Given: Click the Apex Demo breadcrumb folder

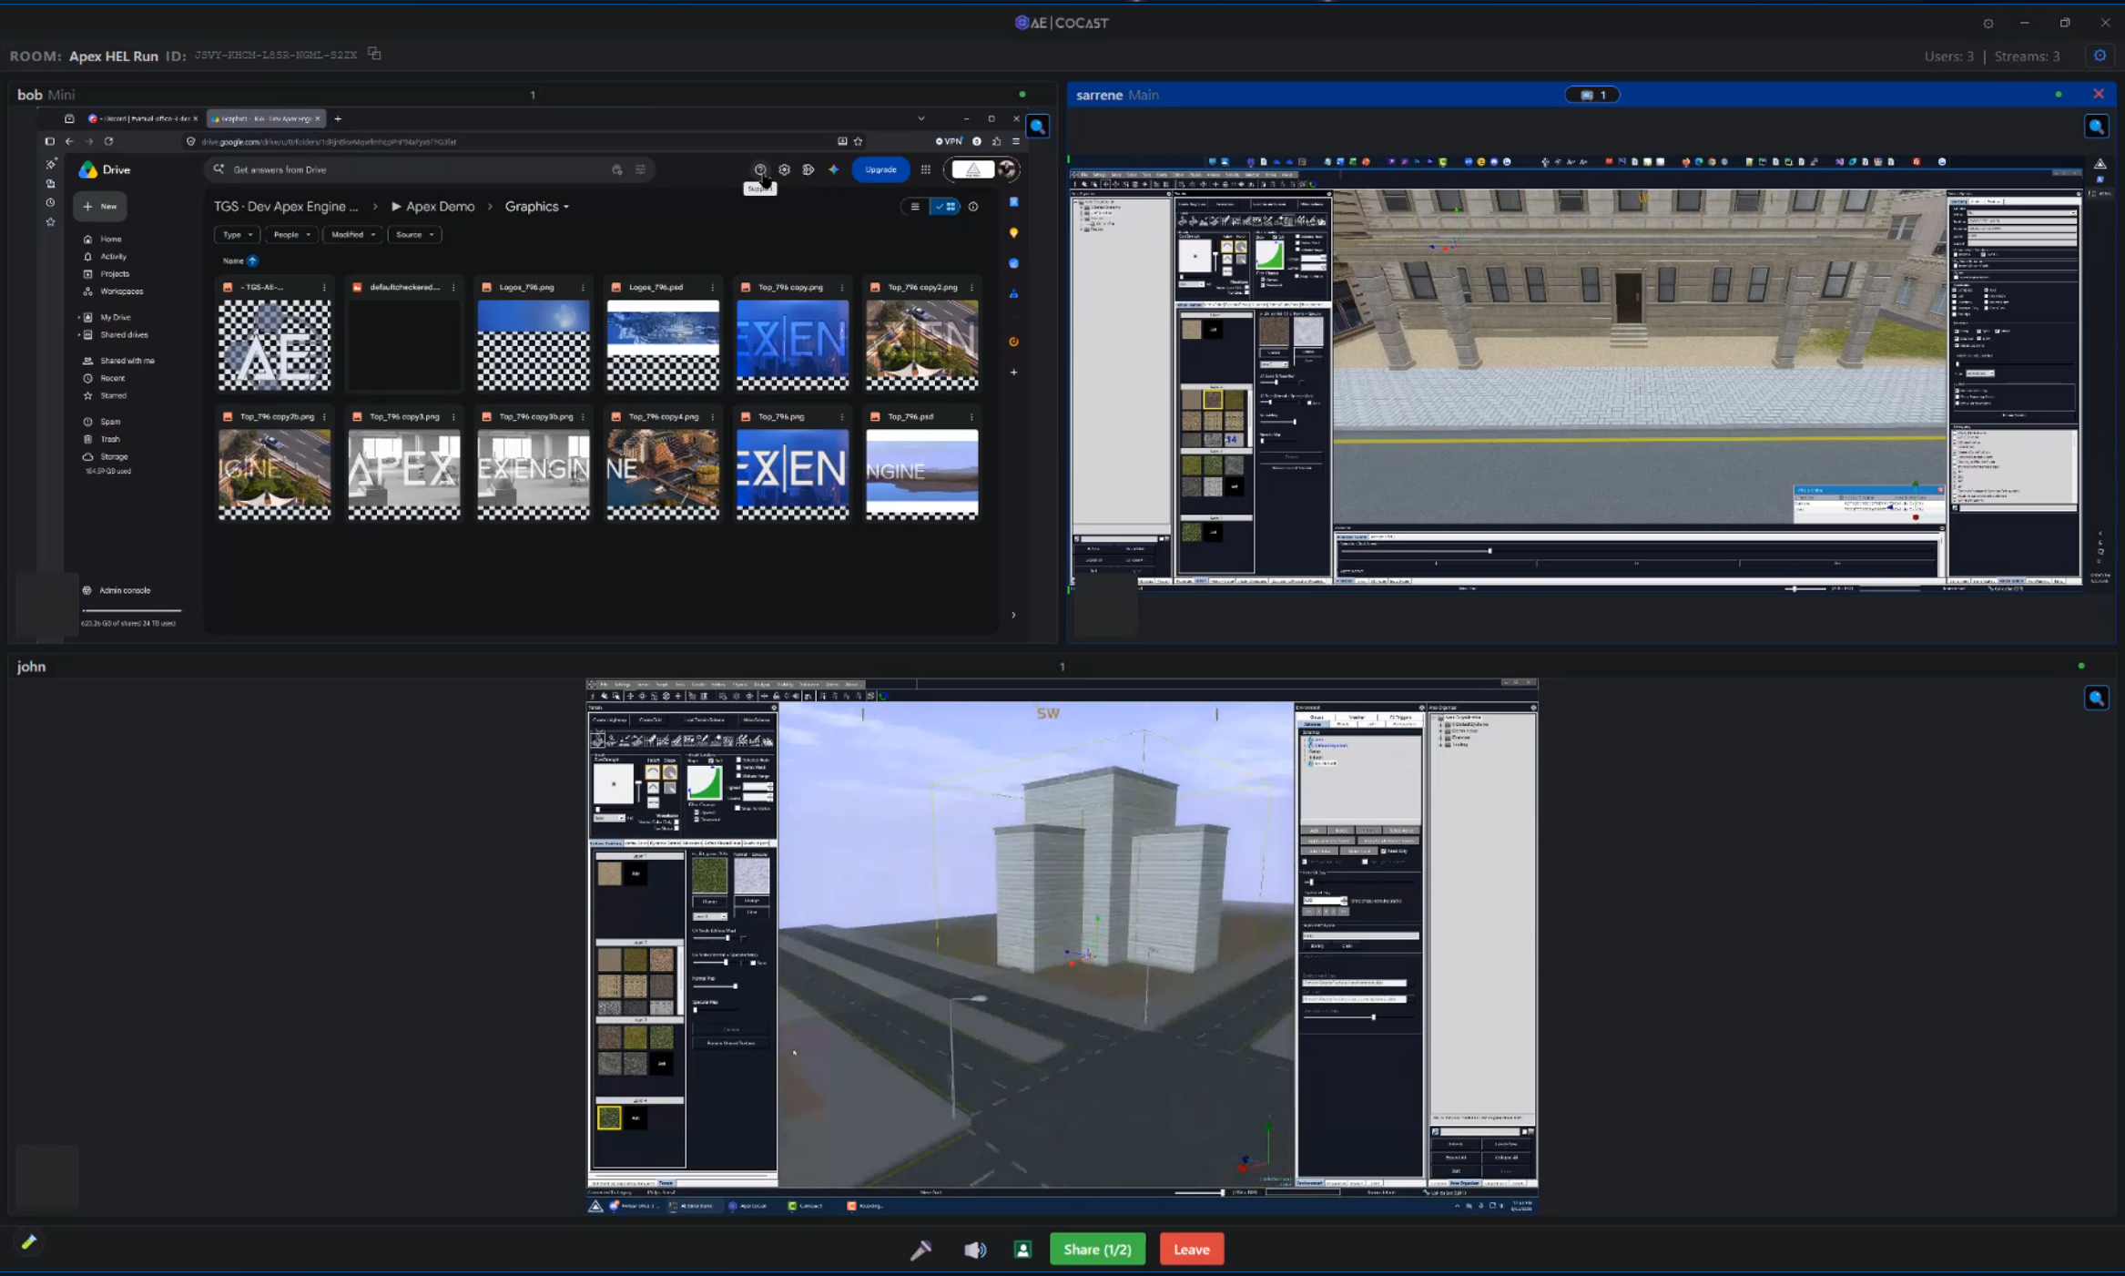Looking at the screenshot, I should click(440, 207).
